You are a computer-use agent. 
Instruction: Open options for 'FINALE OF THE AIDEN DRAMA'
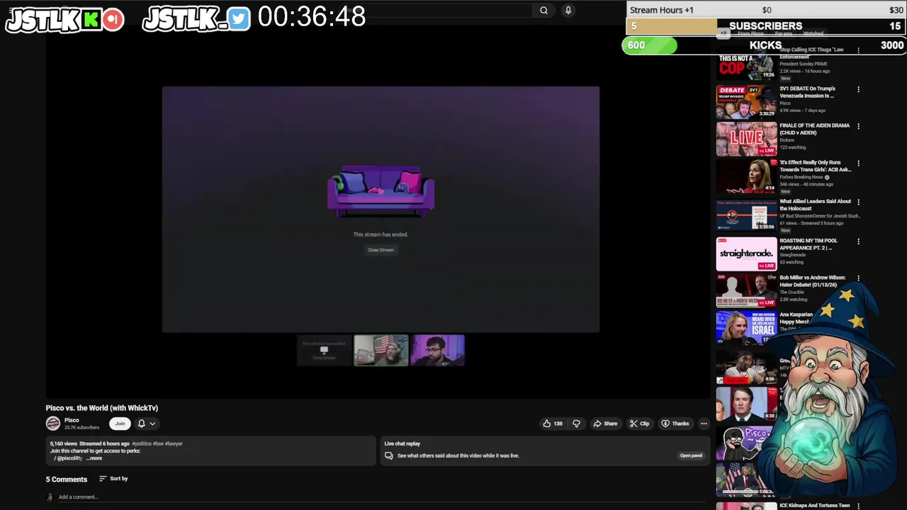(x=858, y=127)
